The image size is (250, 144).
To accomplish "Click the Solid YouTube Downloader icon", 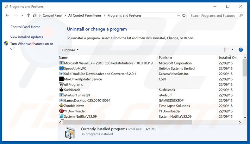I will point(61,74).
